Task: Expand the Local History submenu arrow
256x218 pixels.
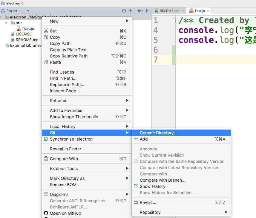Action: pos(127,126)
